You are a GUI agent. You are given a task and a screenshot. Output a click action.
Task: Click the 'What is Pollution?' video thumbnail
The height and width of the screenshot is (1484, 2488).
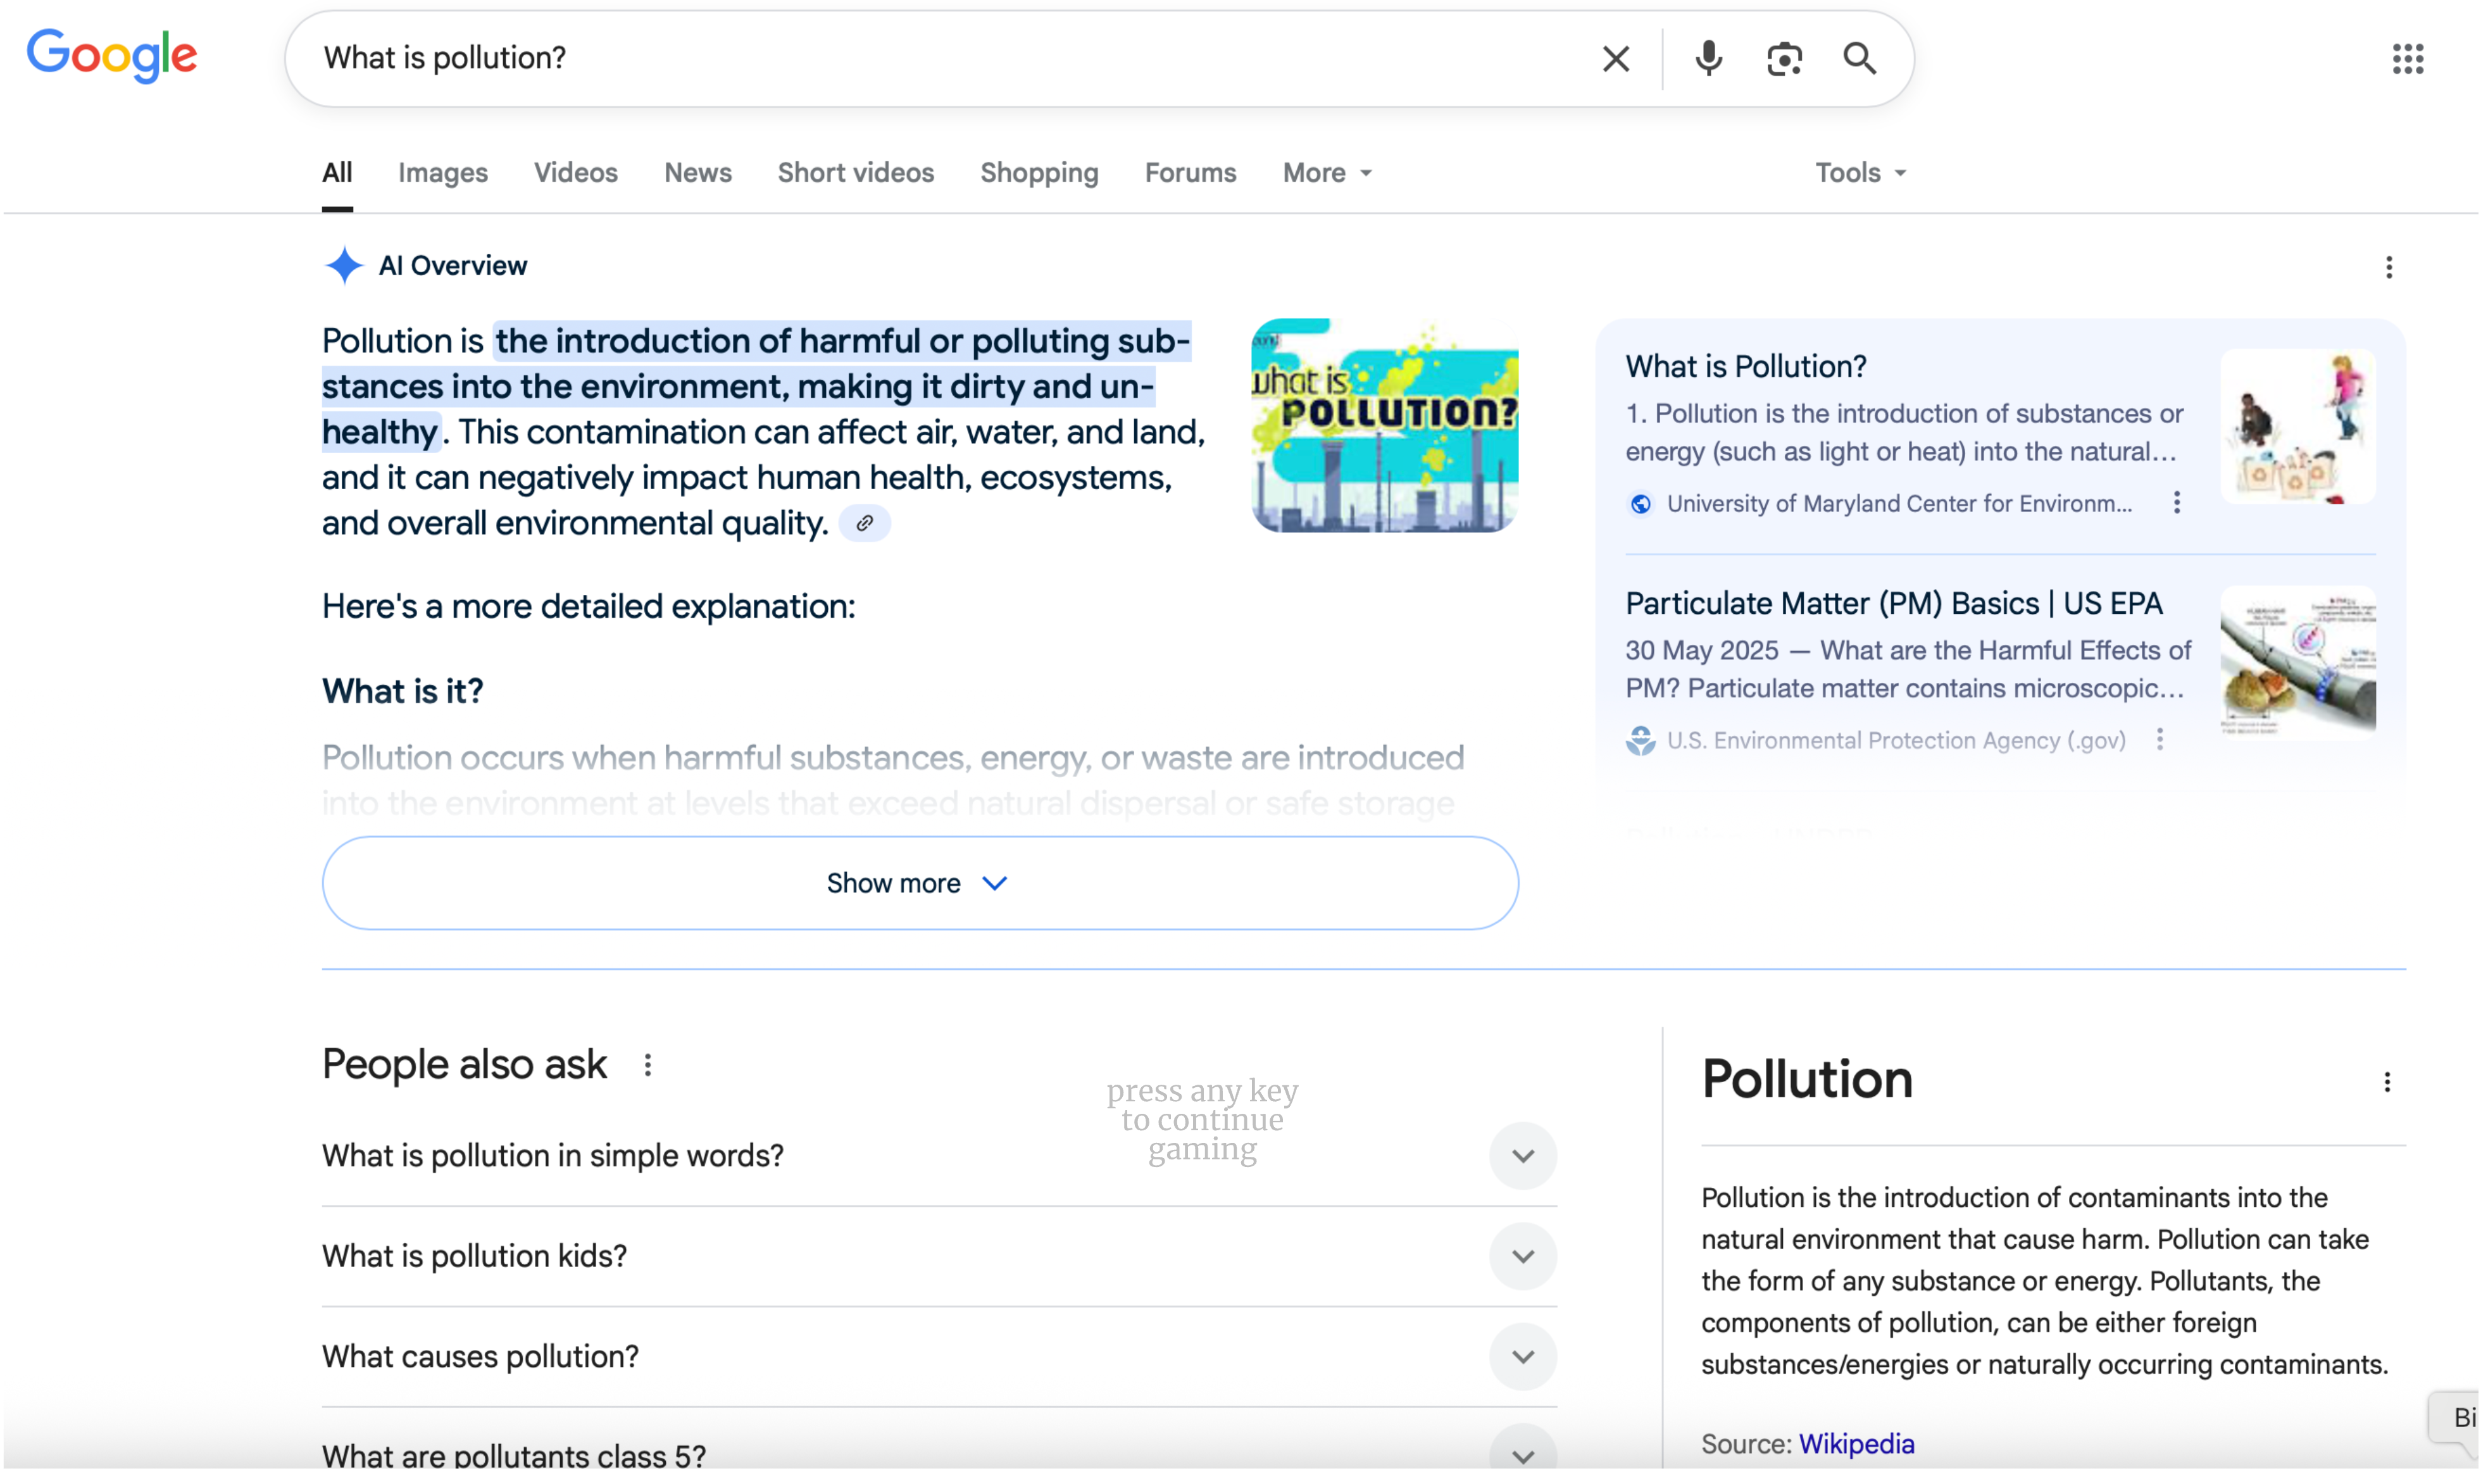[1384, 425]
